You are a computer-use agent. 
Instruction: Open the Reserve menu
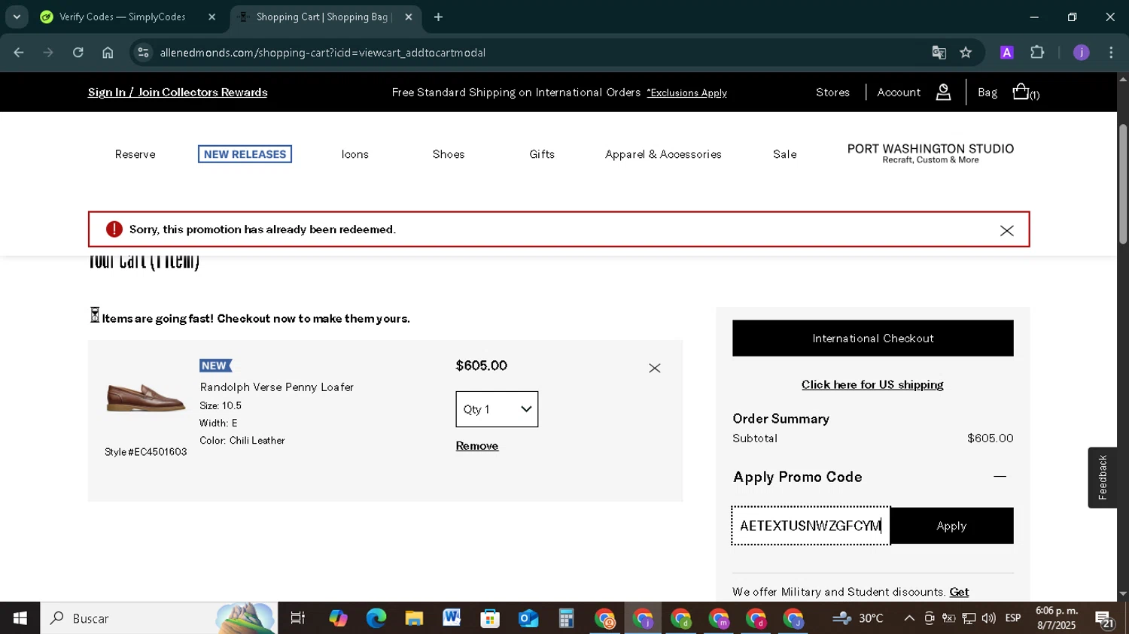tap(135, 154)
